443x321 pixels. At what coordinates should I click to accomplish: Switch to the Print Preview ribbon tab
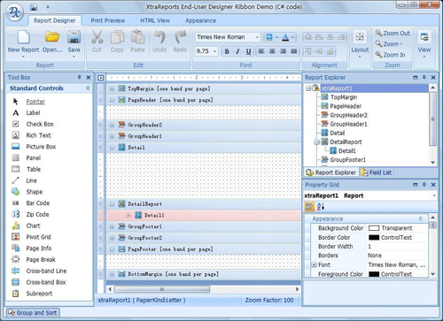[x=108, y=20]
